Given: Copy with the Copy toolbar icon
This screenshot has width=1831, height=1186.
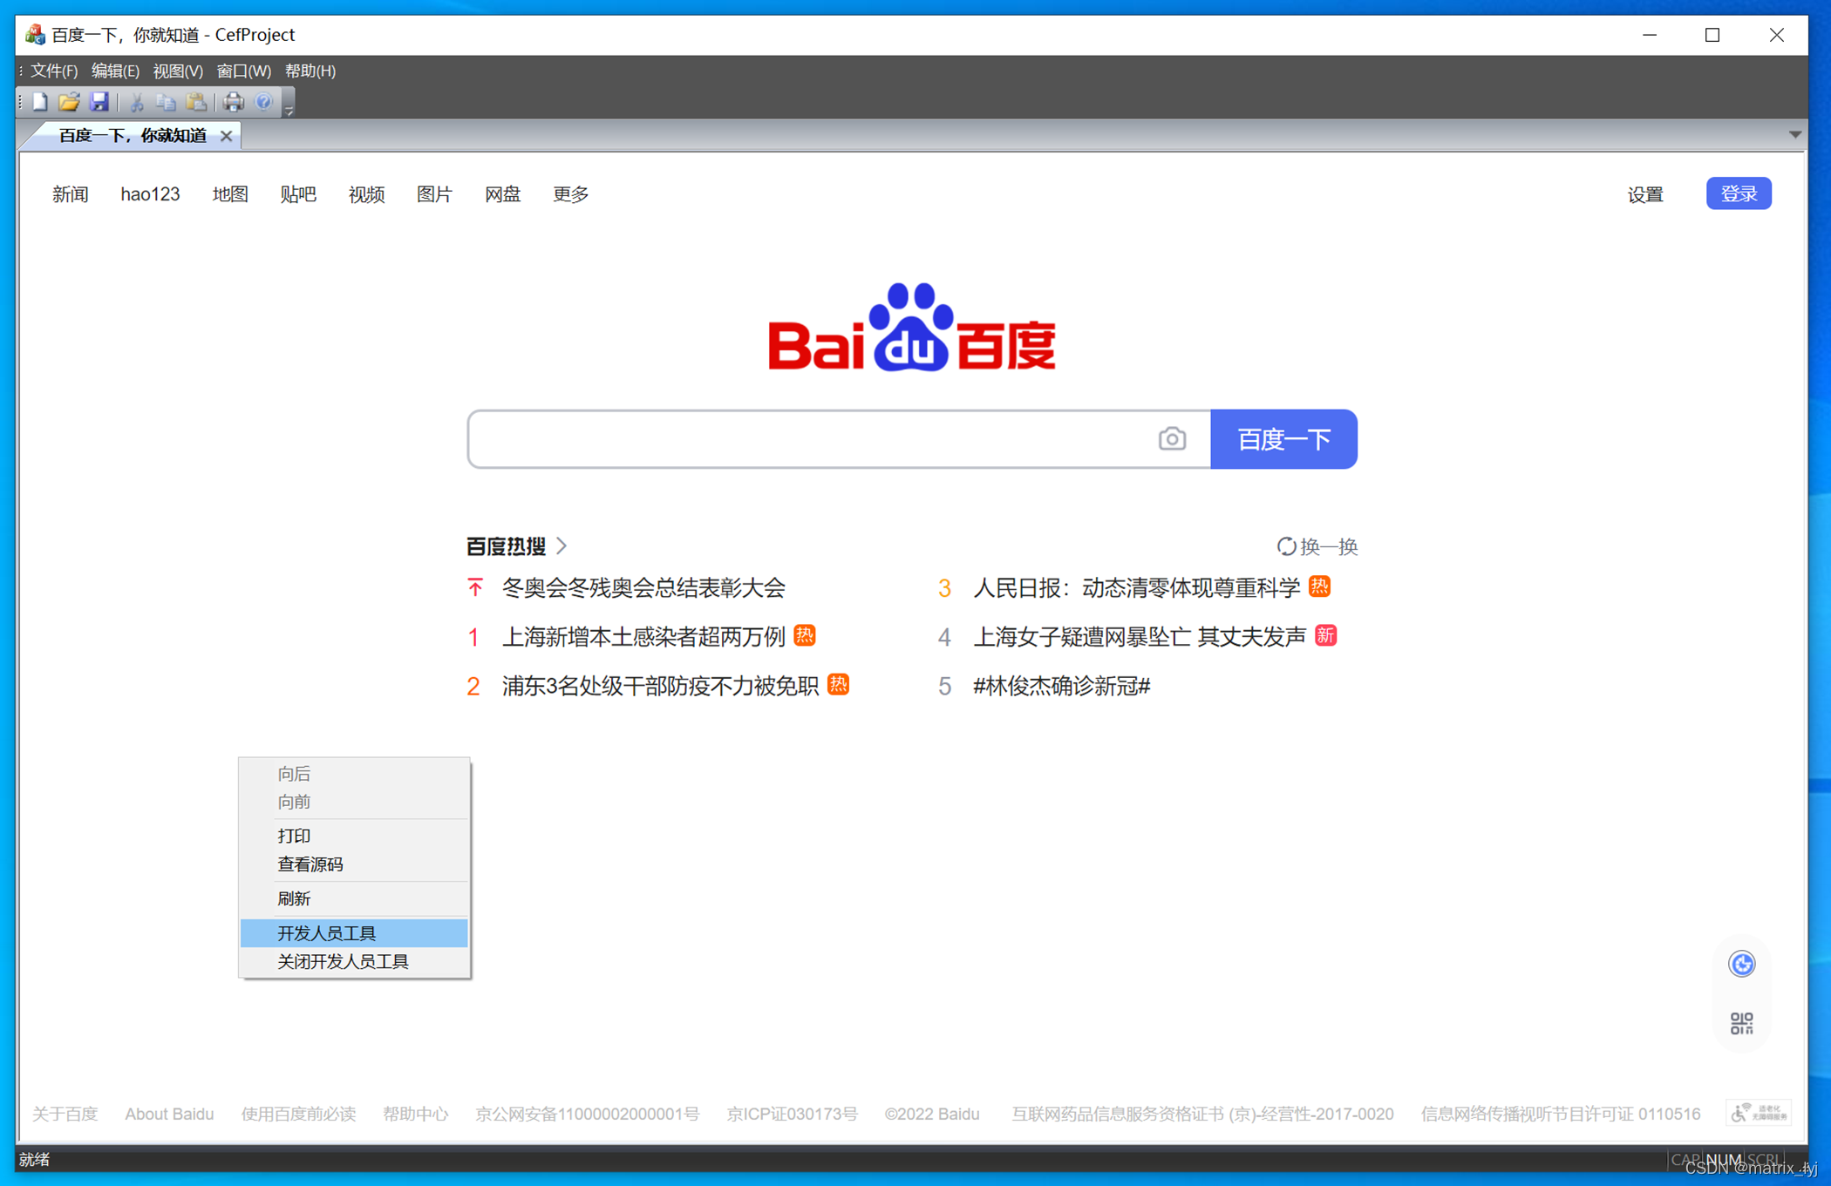Looking at the screenshot, I should pyautogui.click(x=167, y=102).
